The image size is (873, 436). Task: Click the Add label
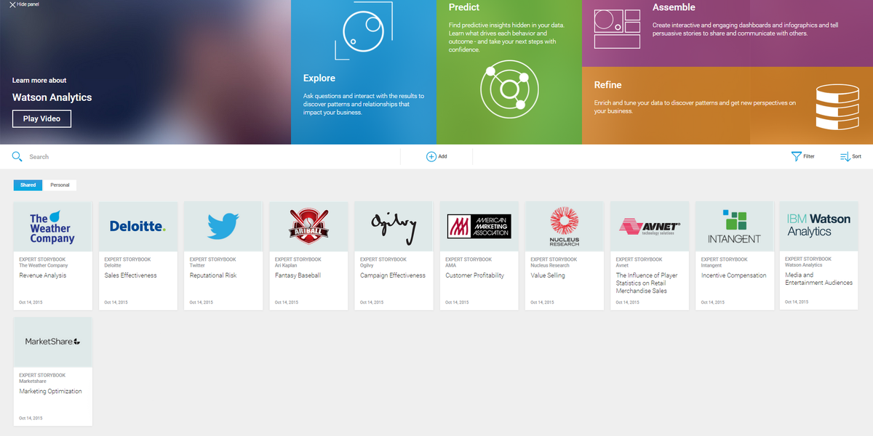(442, 156)
